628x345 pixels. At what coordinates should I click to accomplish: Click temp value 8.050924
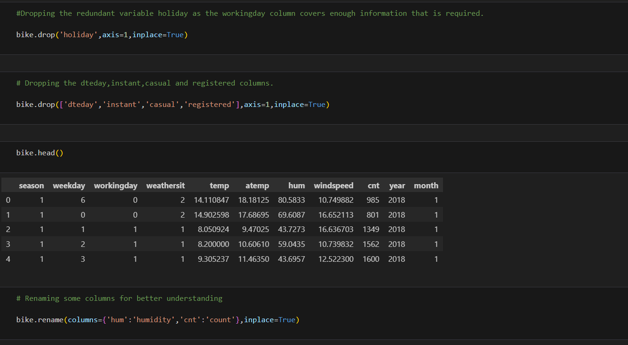214,229
